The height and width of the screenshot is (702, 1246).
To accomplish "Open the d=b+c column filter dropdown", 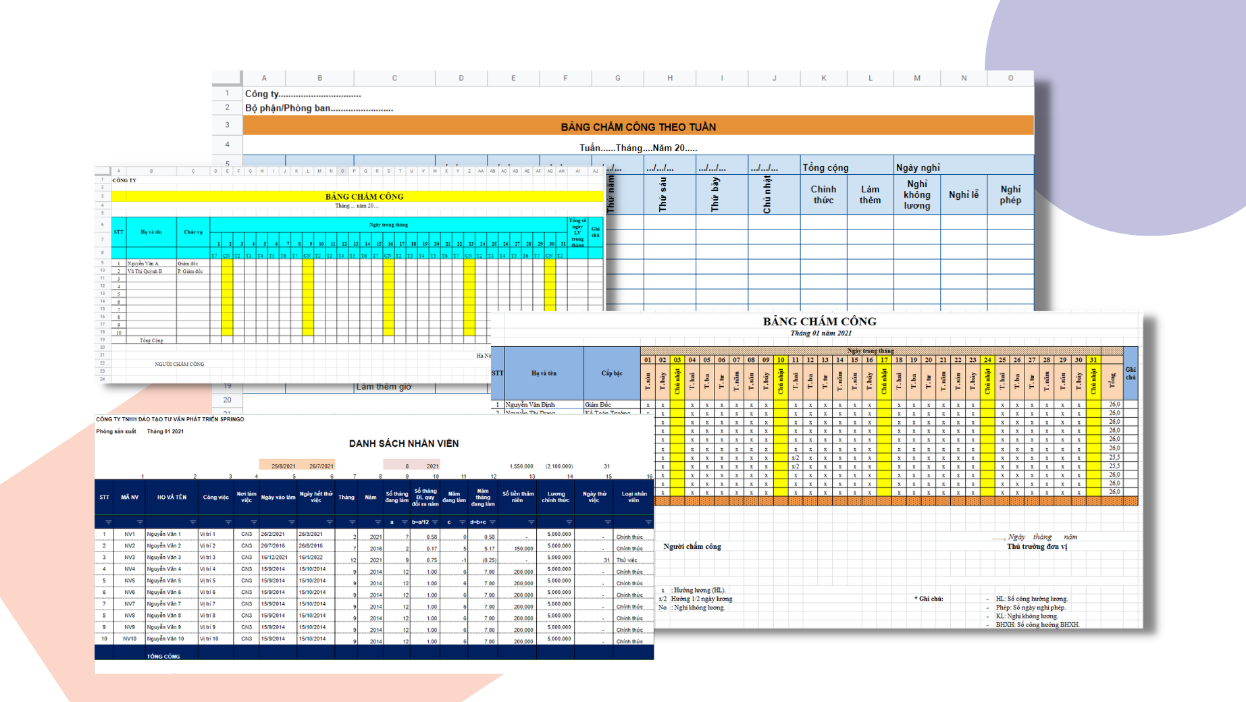I will 492,522.
